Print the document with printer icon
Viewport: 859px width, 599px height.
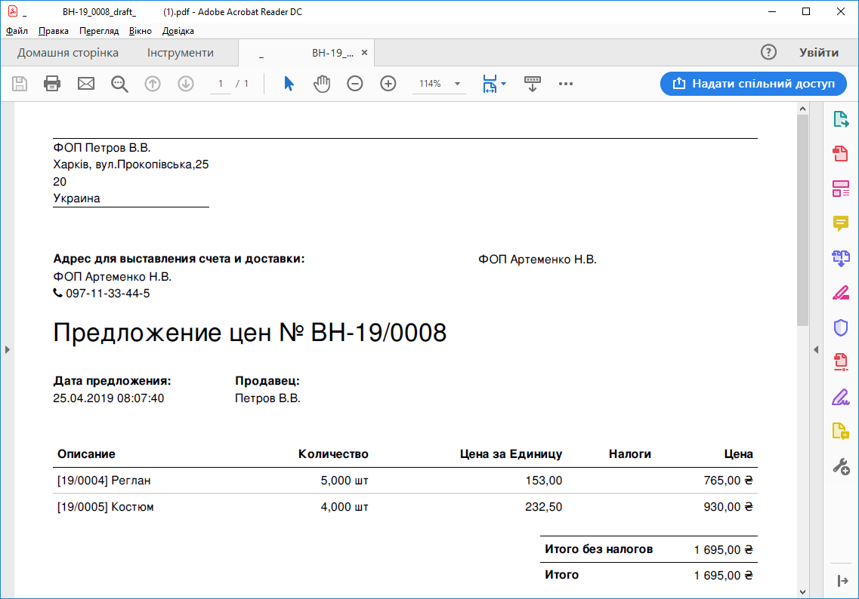click(52, 84)
